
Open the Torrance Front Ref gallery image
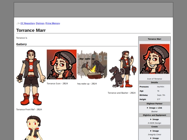tap(31, 77)
